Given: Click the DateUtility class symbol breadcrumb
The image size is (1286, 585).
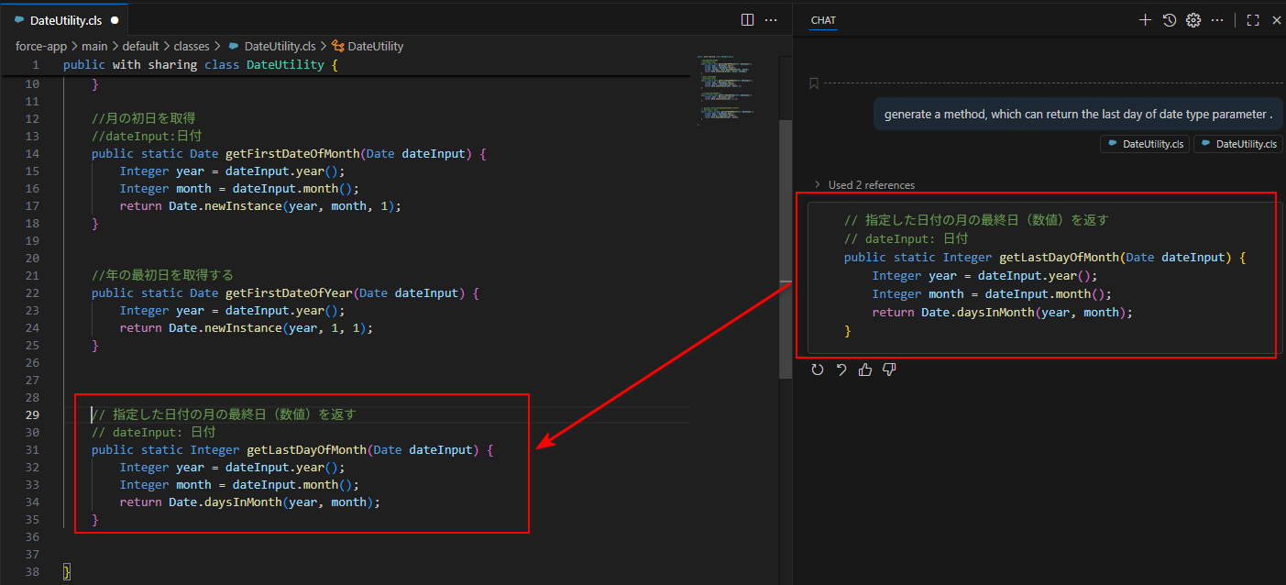Looking at the screenshot, I should [x=375, y=46].
